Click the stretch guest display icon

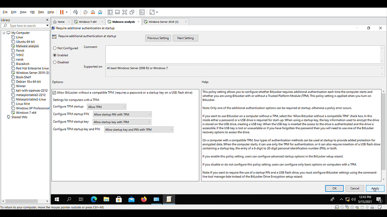point(152,12)
